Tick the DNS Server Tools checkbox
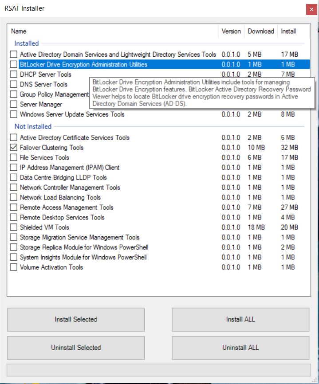The width and height of the screenshot is (319, 384). click(x=14, y=84)
